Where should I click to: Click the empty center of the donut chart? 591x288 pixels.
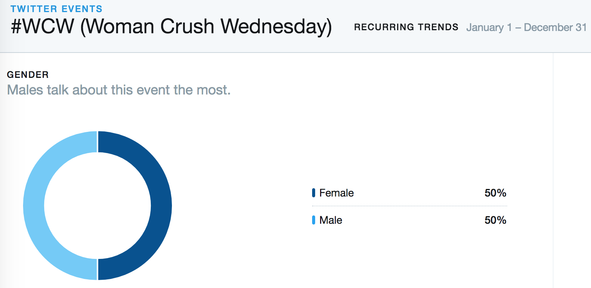point(97,206)
